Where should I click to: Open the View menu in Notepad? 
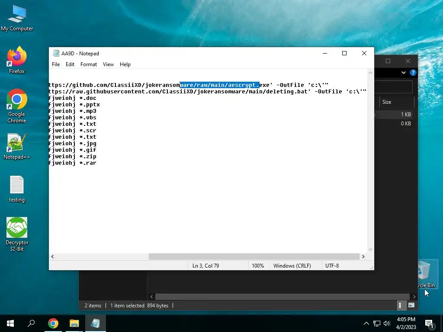pyautogui.click(x=108, y=64)
